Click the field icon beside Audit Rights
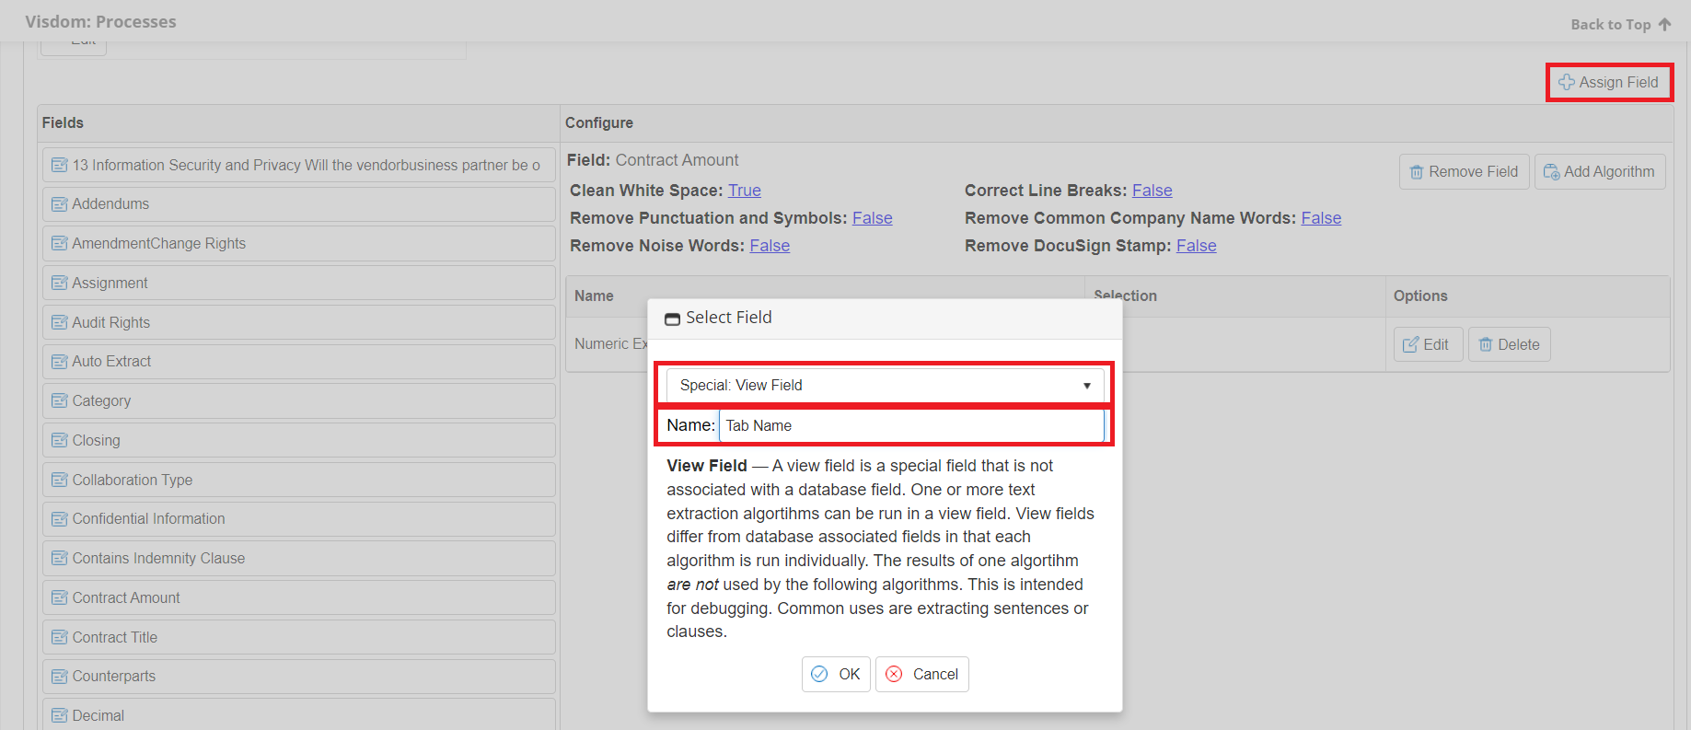This screenshot has height=730, width=1691. [60, 322]
